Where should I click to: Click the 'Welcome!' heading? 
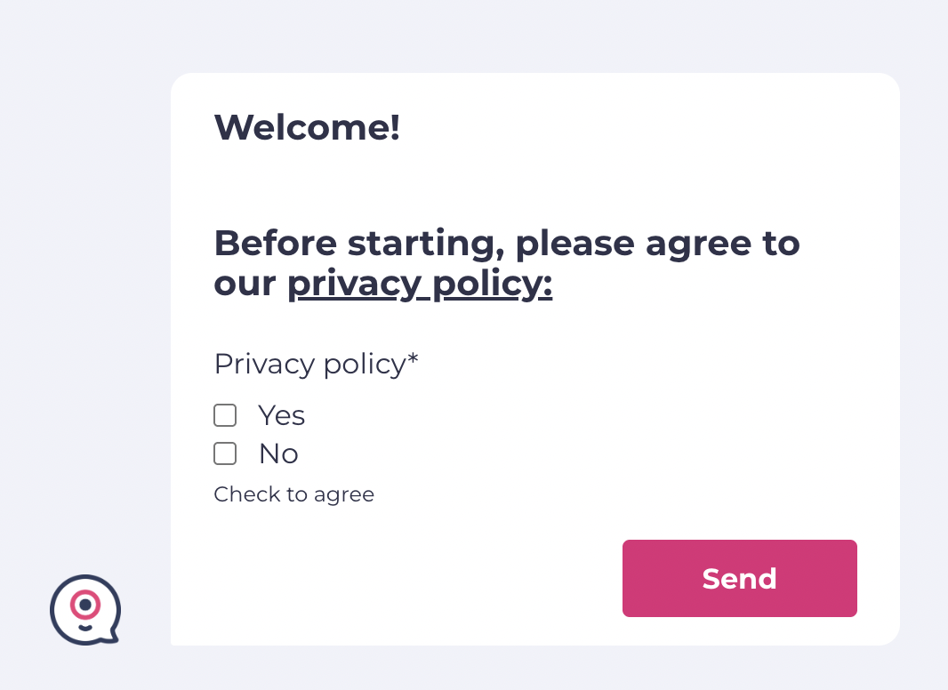click(307, 127)
